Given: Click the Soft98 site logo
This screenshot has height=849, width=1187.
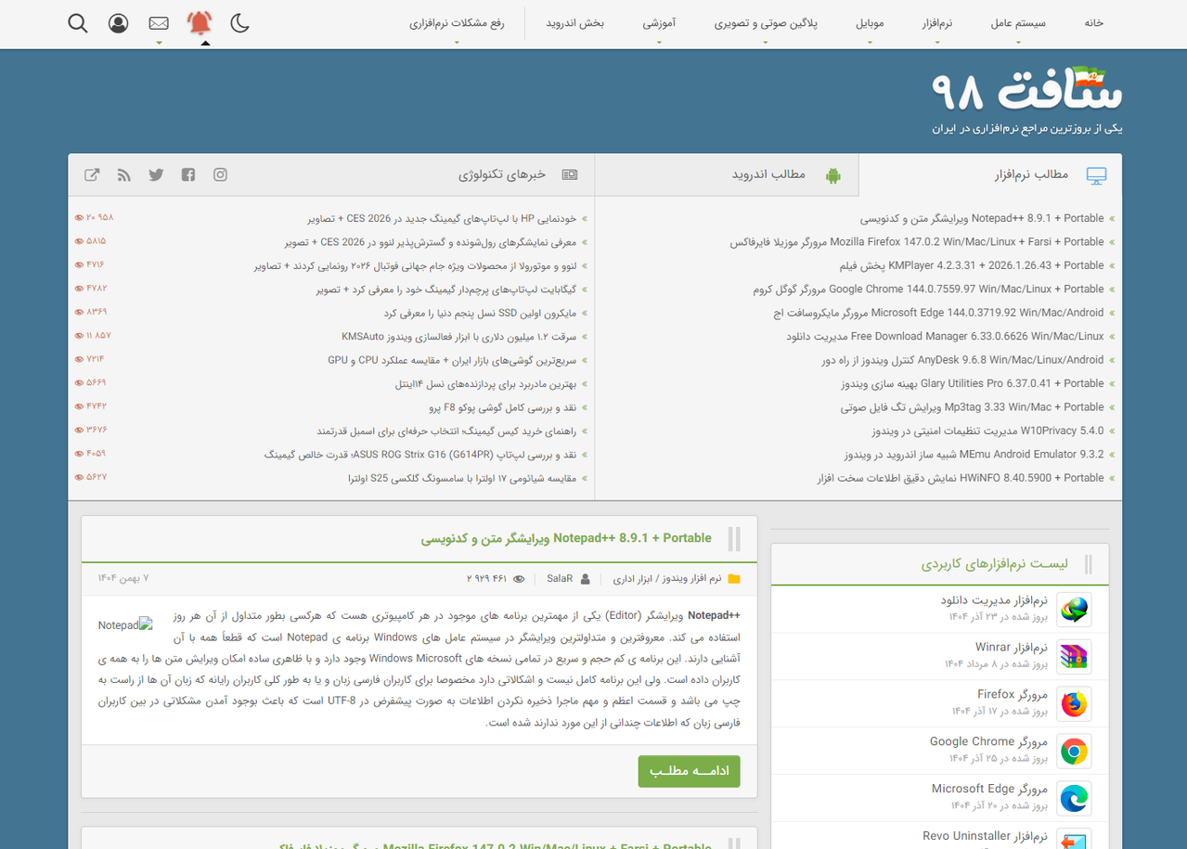Looking at the screenshot, I should click(1027, 99).
